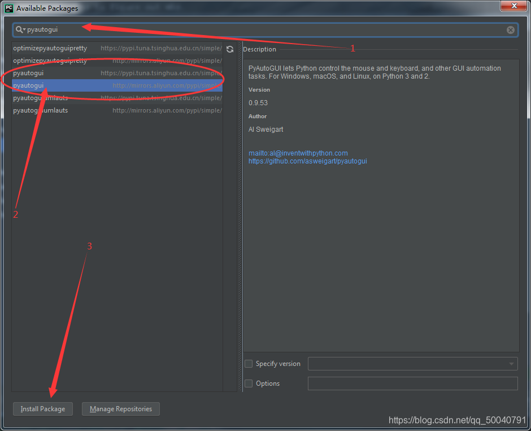Screen dimensions: 531x431
Task: Select optimizepyautoguipretty from aliyun mirror
Action: pyautogui.click(x=117, y=61)
